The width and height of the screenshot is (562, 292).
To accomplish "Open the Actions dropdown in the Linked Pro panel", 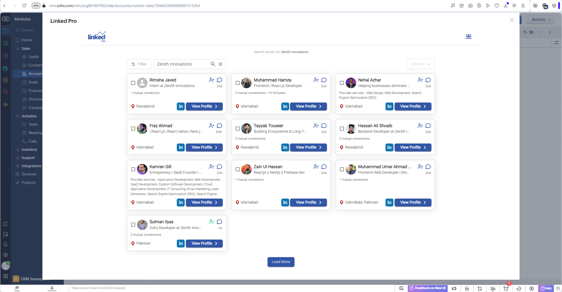I will point(420,64).
